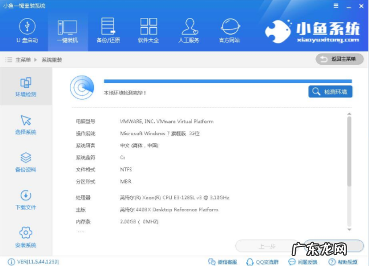369x266 pixels.
Task: Click the Xeon CPU E3-1285L processor value
Action: [x=174, y=198]
